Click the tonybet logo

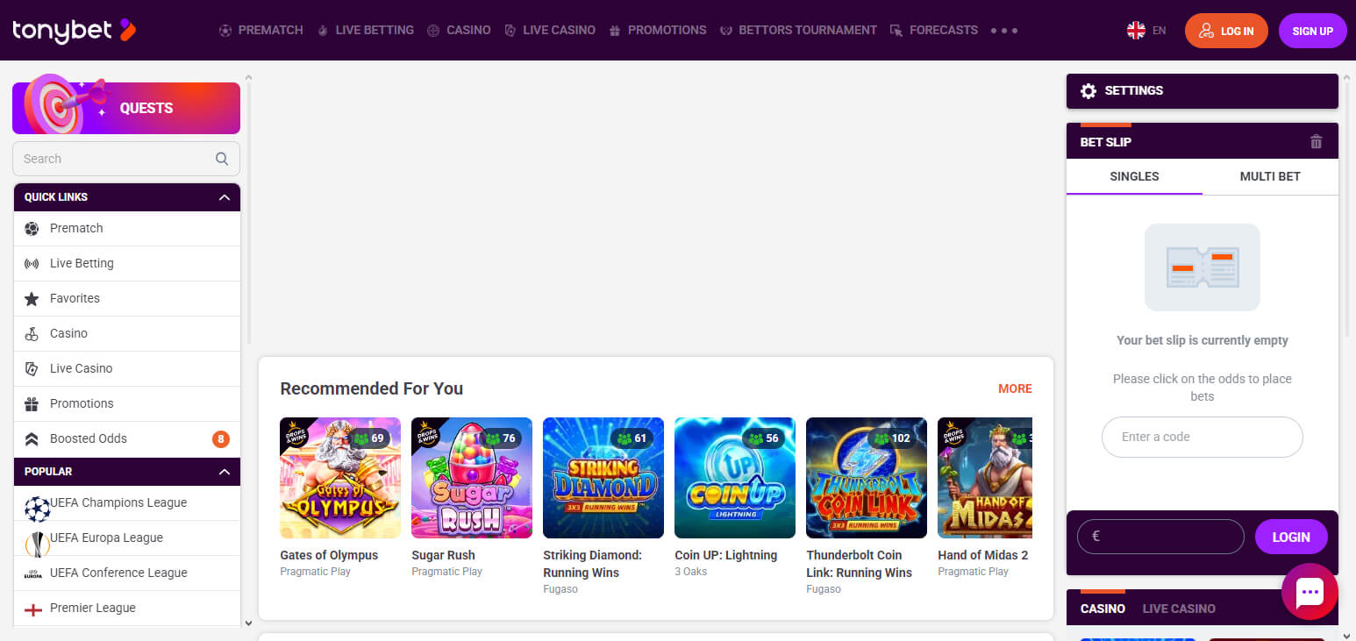click(75, 31)
